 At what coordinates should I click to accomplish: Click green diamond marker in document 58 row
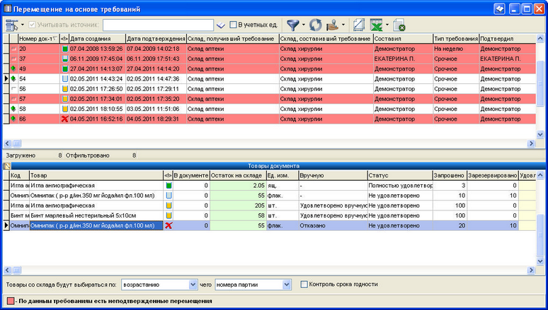pyautogui.click(x=13, y=109)
